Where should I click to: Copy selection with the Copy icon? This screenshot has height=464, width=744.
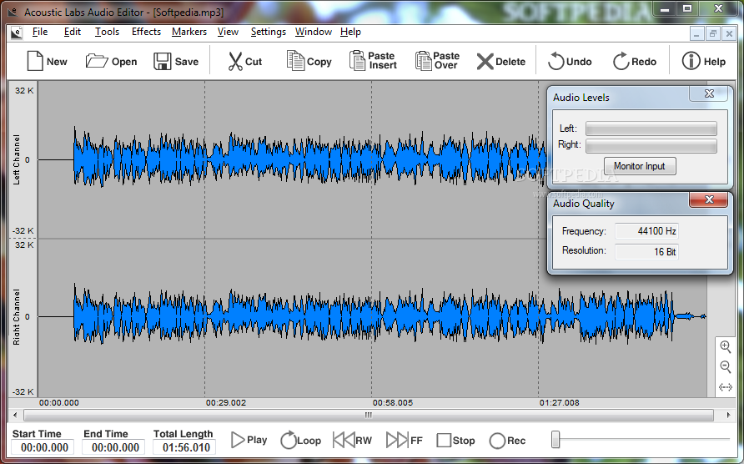[x=309, y=61]
